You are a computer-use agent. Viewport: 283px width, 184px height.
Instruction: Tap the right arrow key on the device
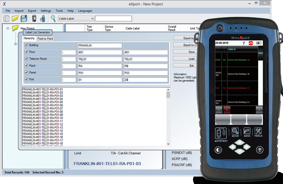coord(247,147)
